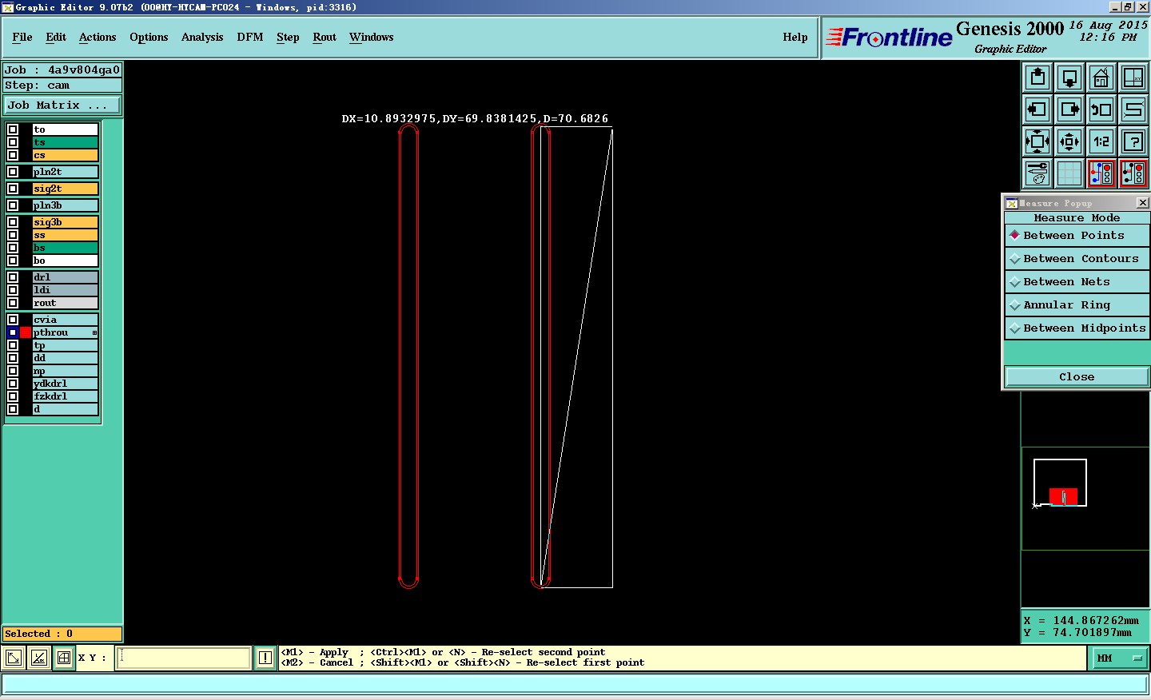Click the pthrou layer expand marker
The height and width of the screenshot is (700, 1151).
pyautogui.click(x=94, y=332)
